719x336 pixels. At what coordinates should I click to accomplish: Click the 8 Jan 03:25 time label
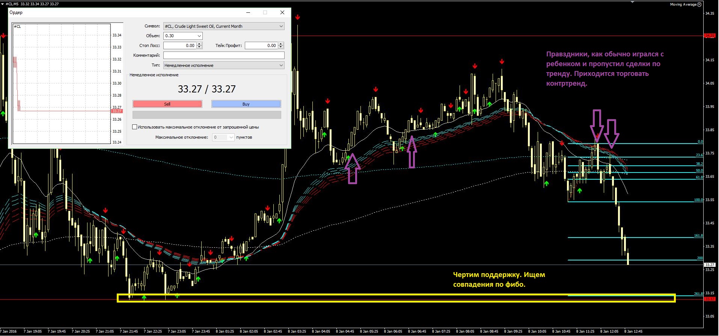click(x=297, y=331)
